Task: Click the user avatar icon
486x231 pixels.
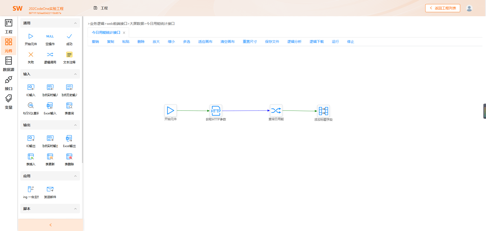Action: tap(469, 8)
